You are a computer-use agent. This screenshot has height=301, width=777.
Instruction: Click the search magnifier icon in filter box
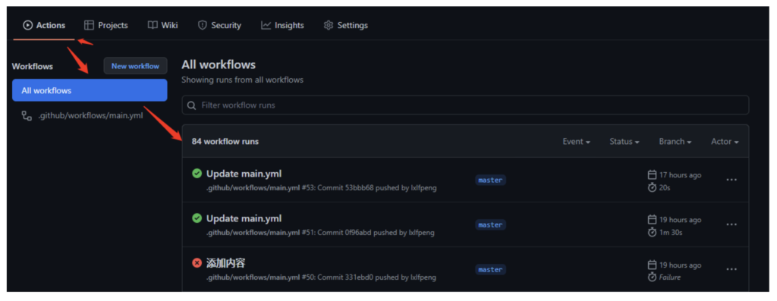tap(192, 105)
